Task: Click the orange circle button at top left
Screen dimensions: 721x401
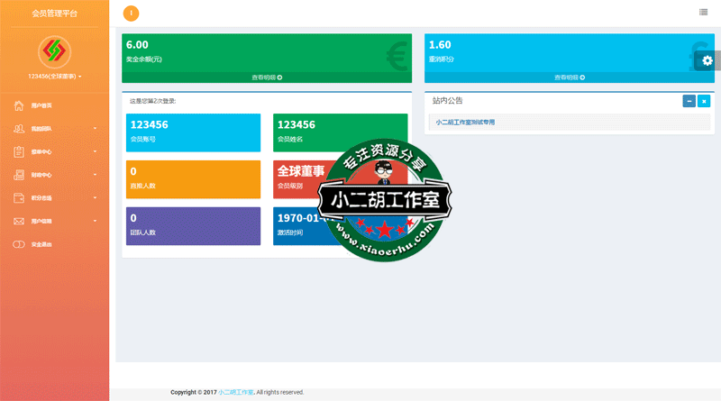Action: (x=132, y=13)
